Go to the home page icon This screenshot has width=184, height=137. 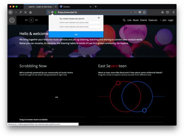click(x=30, y=12)
